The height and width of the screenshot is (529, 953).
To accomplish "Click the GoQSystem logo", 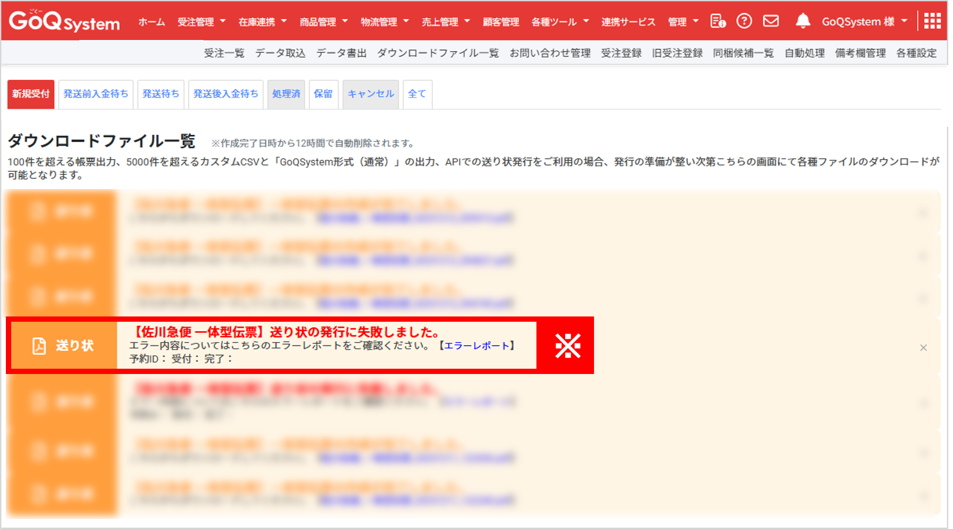I will tap(64, 22).
